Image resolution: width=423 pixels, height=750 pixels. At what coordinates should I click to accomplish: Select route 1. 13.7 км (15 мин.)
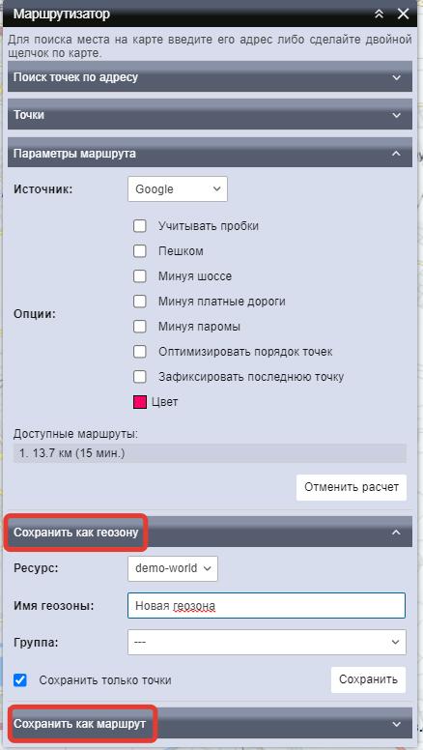click(x=210, y=453)
